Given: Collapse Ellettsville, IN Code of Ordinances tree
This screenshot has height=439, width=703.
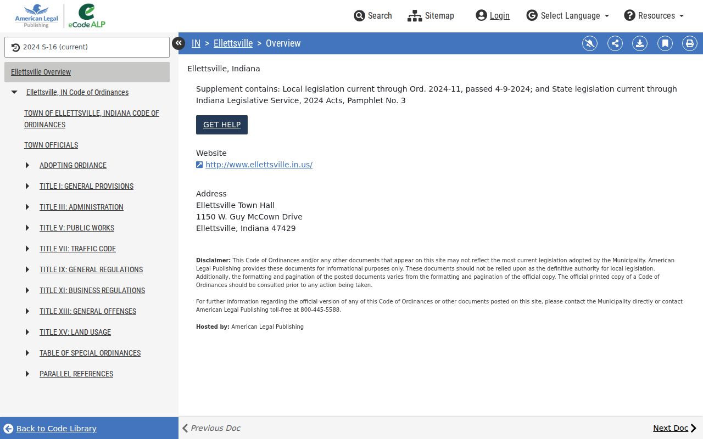Looking at the screenshot, I should pos(14,92).
